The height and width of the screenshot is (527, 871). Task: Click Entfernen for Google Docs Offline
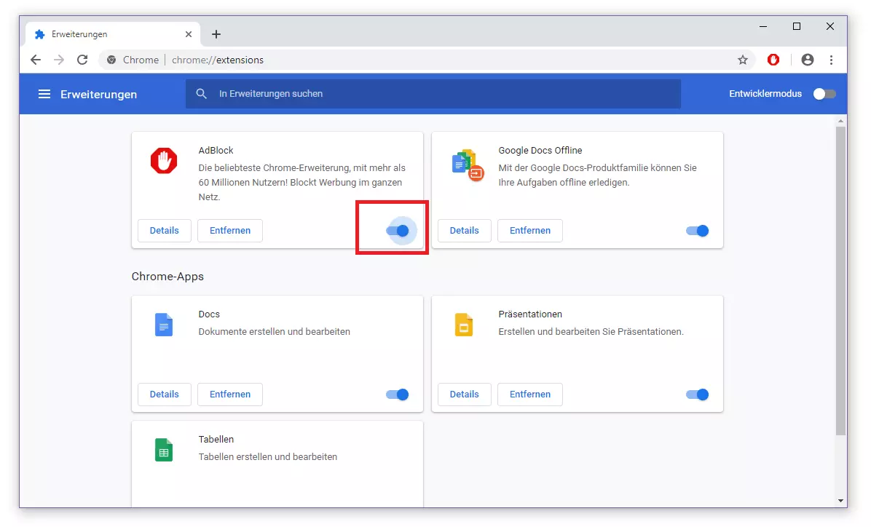[530, 231]
